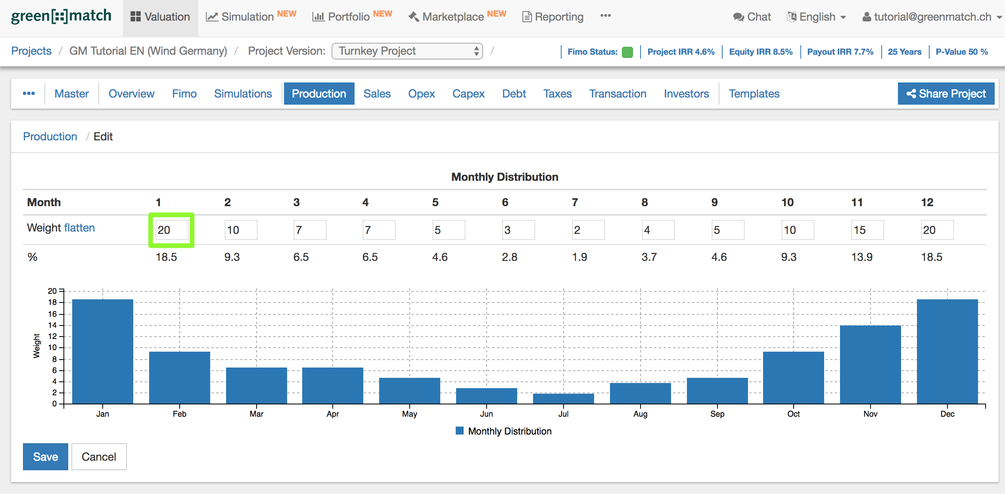Screen dimensions: 1005x494
Task: Click the green Fimo Status indicator
Action: click(627, 52)
